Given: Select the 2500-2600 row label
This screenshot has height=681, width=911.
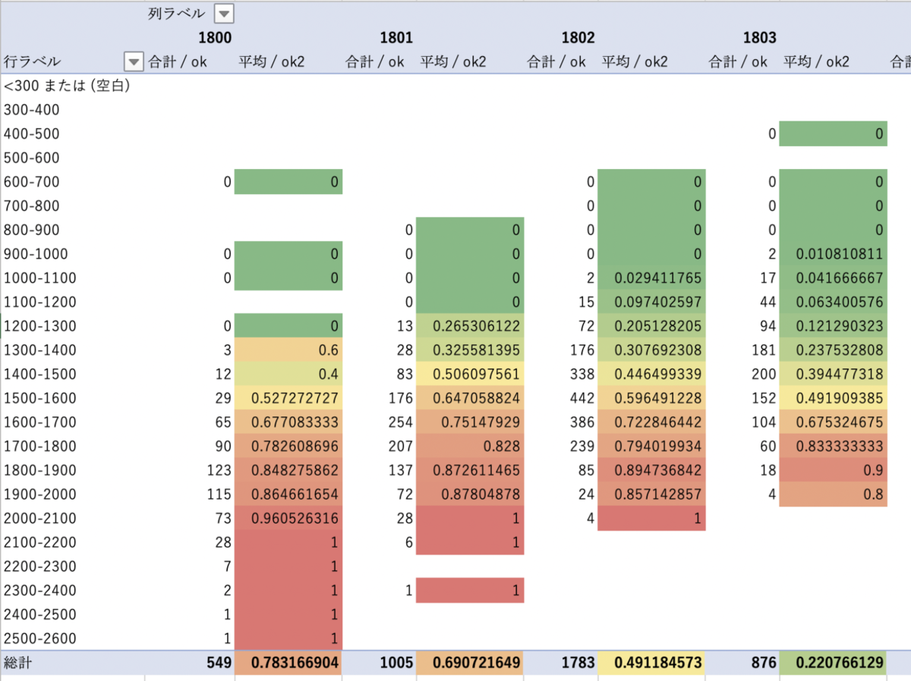Looking at the screenshot, I should [40, 639].
